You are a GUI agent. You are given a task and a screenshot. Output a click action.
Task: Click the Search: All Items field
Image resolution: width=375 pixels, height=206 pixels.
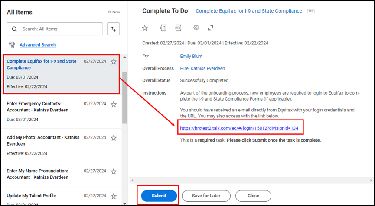tap(61, 29)
